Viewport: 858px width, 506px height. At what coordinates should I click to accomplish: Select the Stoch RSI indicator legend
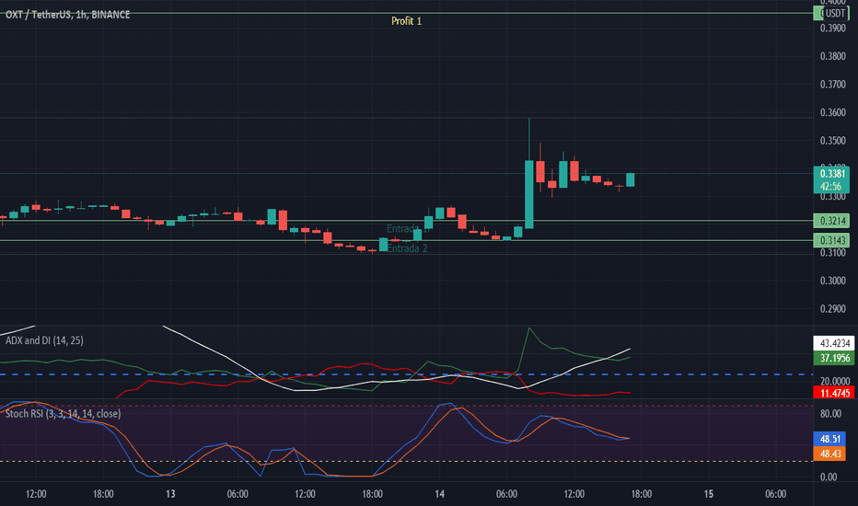tap(63, 414)
